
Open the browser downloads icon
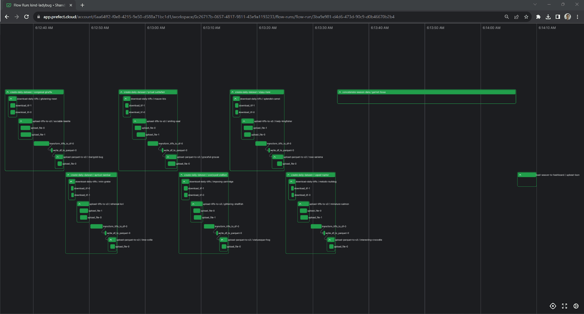pos(548,17)
